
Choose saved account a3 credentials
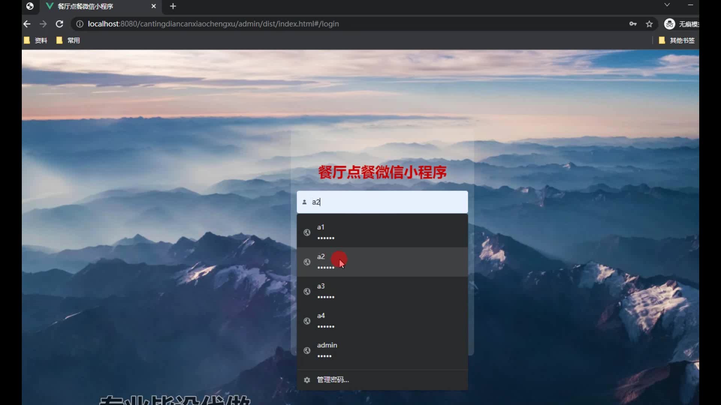pos(382,291)
